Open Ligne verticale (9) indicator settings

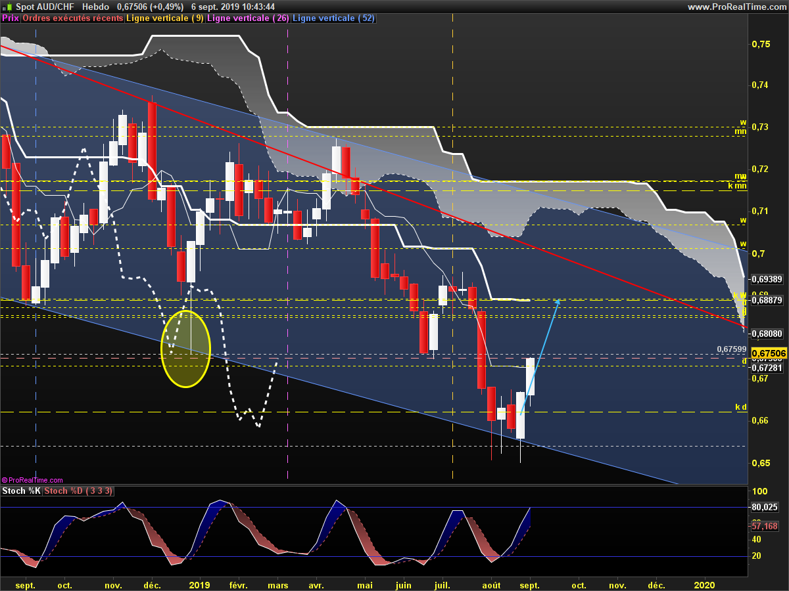click(165, 18)
